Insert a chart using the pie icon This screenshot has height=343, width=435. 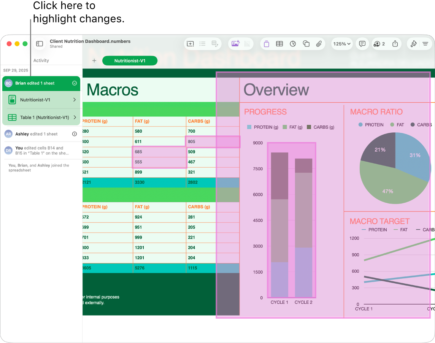[293, 44]
